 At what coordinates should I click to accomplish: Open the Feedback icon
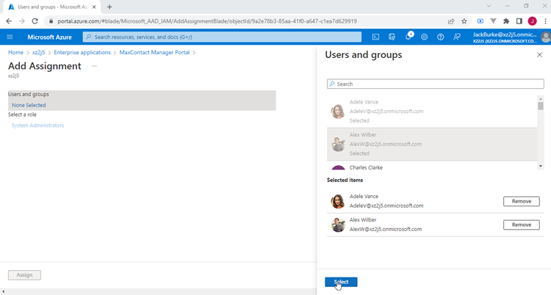[x=457, y=37]
